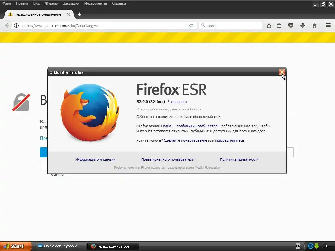
Task: Click the Firefox globe logo in dialog
Action: pos(90,112)
